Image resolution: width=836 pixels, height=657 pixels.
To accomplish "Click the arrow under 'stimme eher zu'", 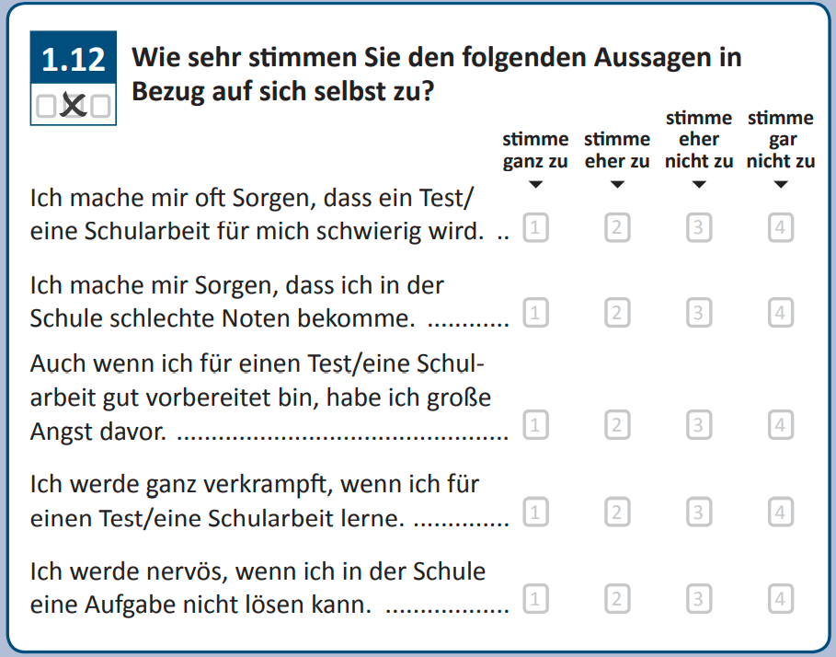I will [x=617, y=185].
